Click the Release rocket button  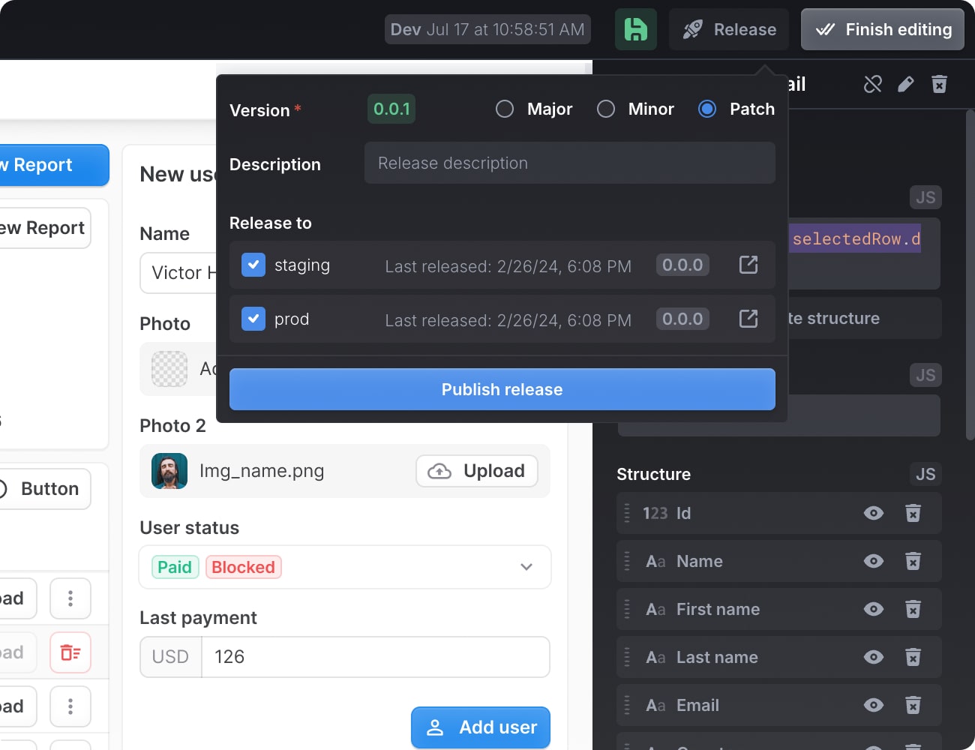[x=728, y=29]
